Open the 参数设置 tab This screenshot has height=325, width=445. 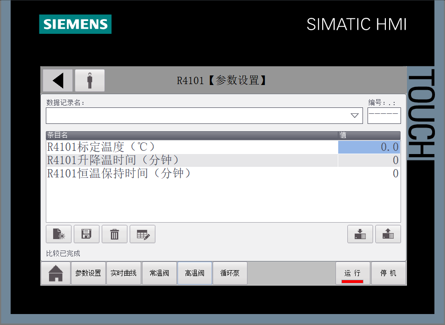point(88,273)
